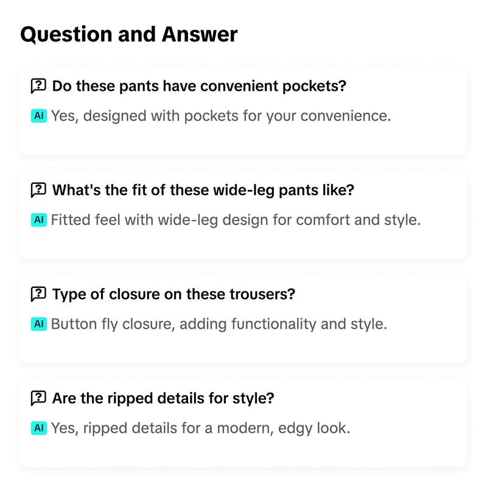Click AI badge on button fly answer

point(39,324)
